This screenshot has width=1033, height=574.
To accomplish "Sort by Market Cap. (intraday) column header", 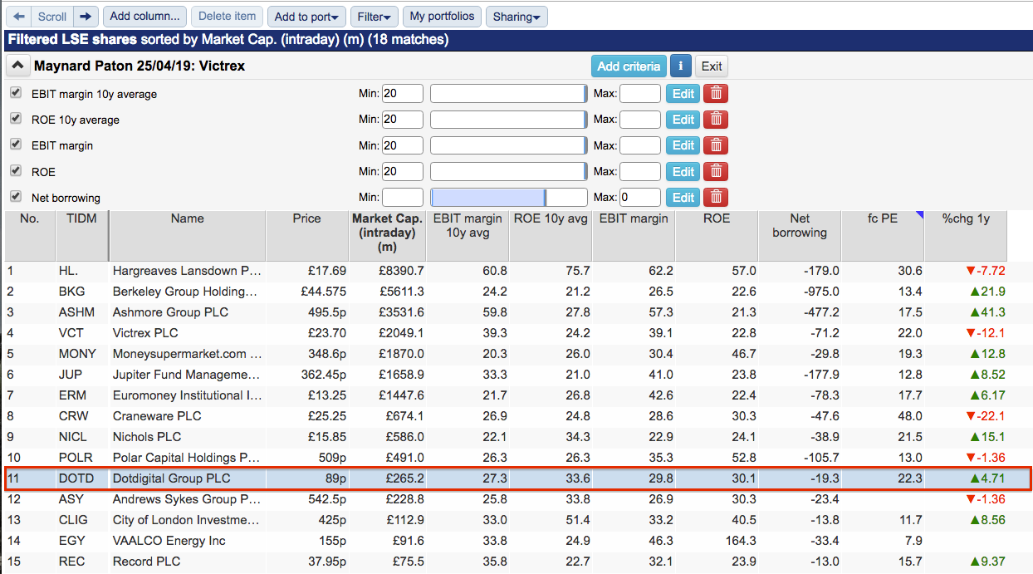I will pos(387,235).
